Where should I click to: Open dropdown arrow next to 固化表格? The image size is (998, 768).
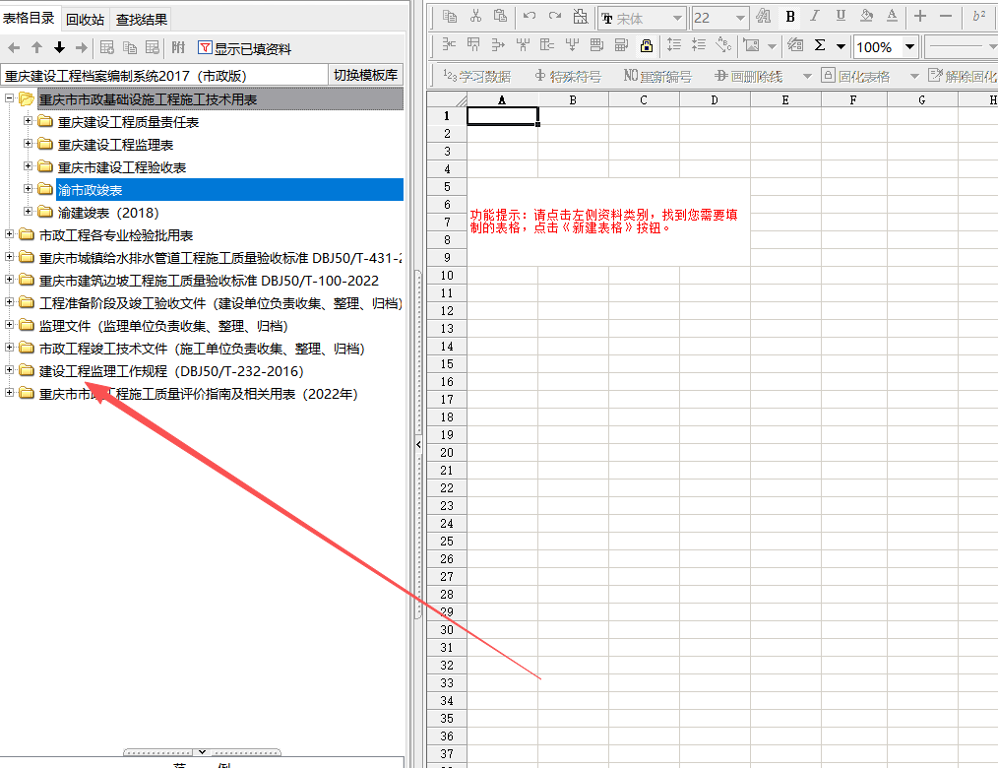tap(914, 77)
